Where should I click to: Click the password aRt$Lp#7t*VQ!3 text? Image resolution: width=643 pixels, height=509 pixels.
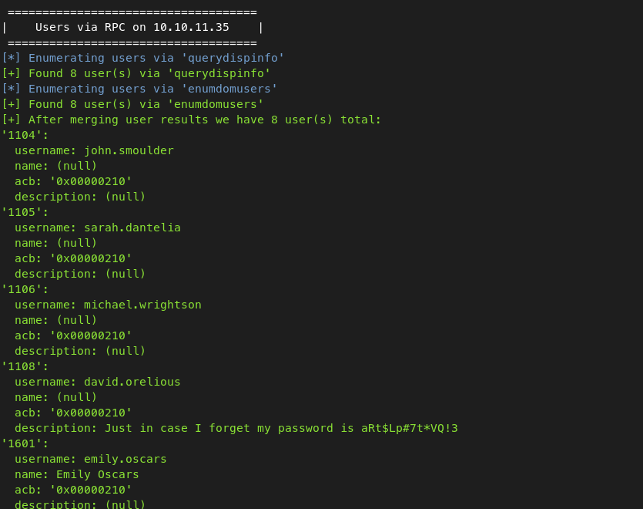point(409,428)
